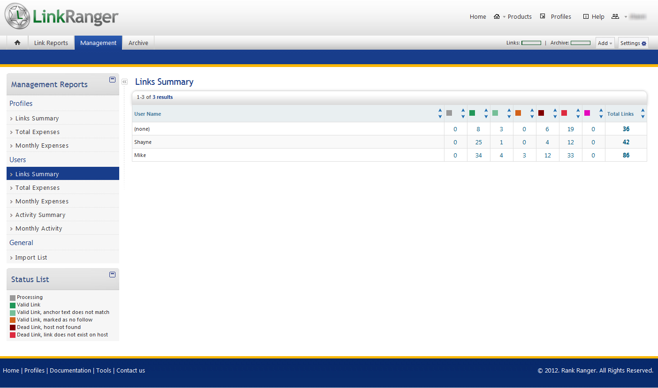The image size is (658, 388).
Task: Hide the sidebar with double-chevron toggle
Action: [x=124, y=82]
